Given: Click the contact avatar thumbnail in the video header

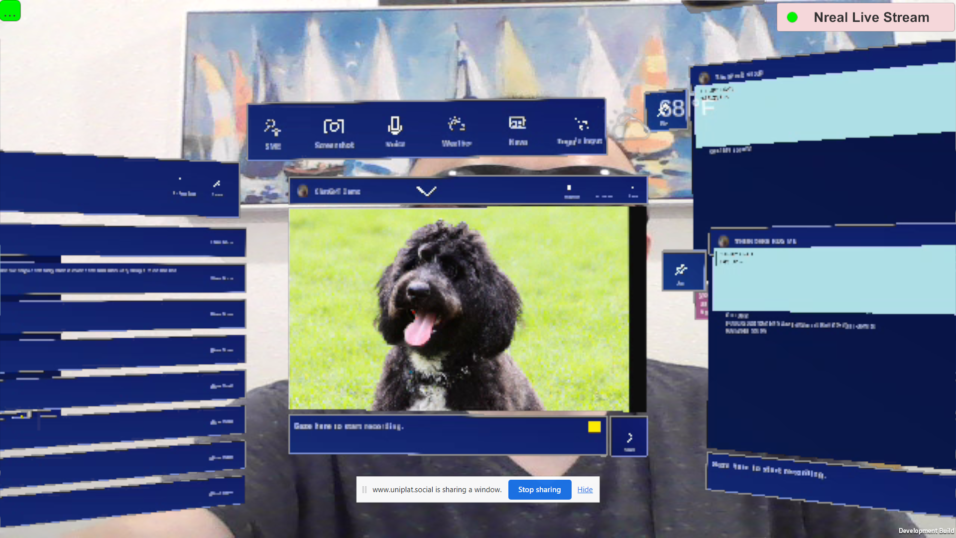Looking at the screenshot, I should [303, 191].
